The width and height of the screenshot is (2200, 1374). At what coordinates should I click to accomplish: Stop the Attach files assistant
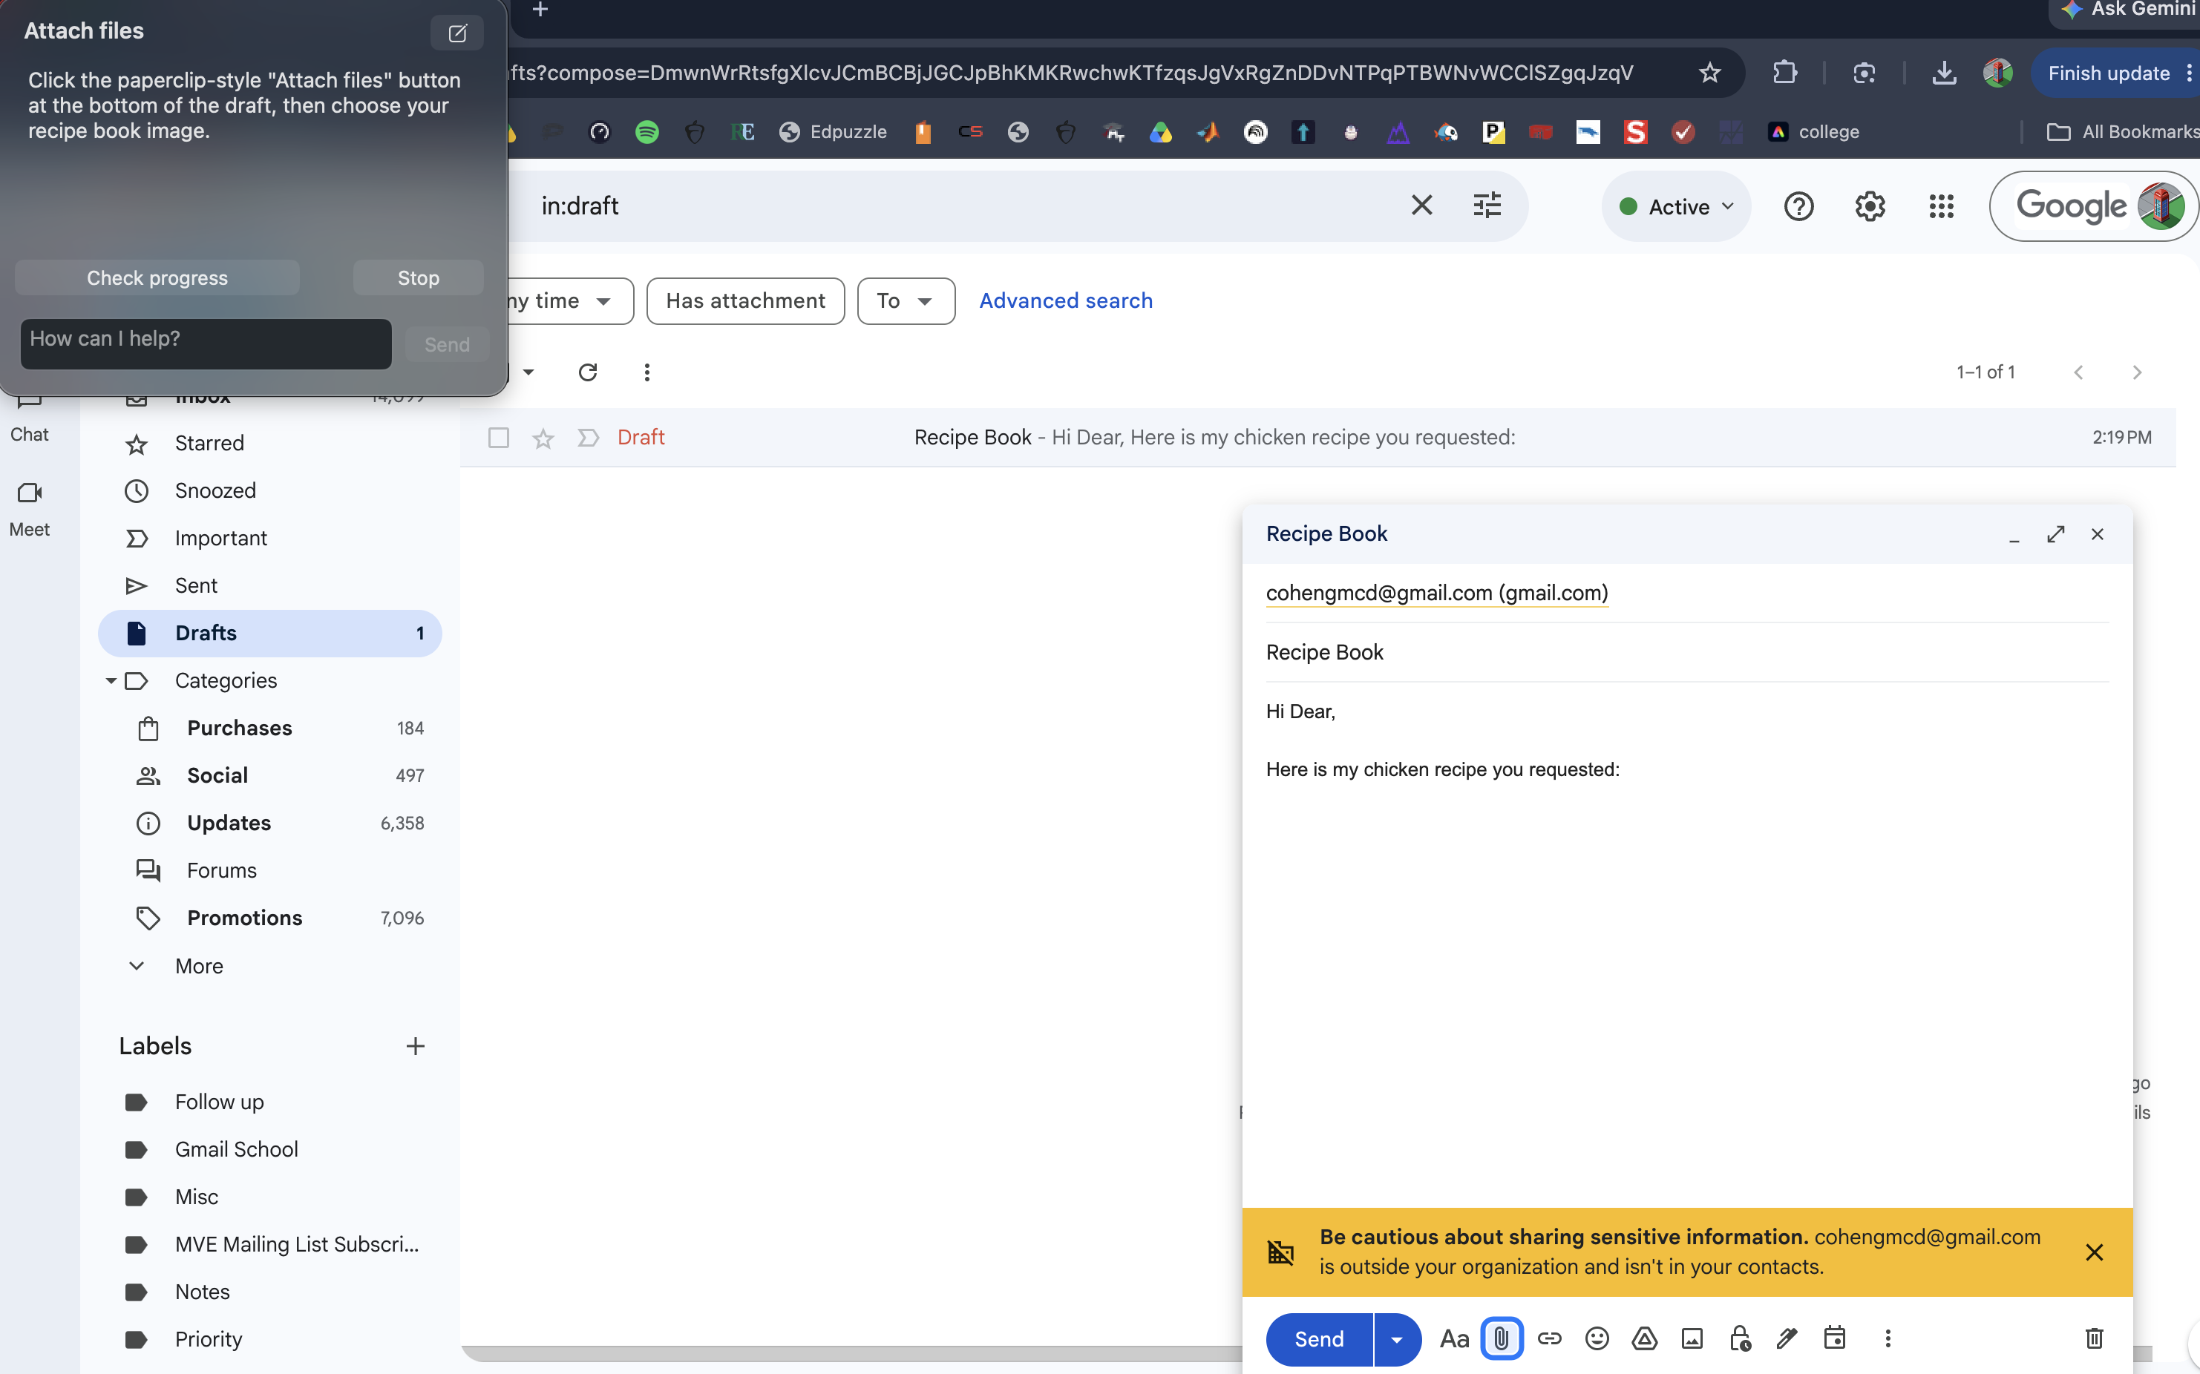418,278
